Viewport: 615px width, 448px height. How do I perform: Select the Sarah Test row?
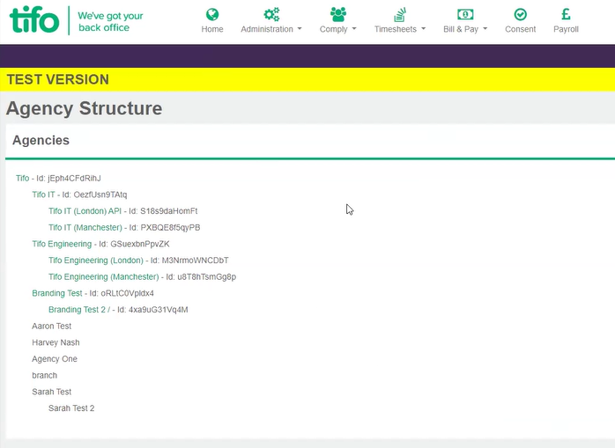pos(52,392)
